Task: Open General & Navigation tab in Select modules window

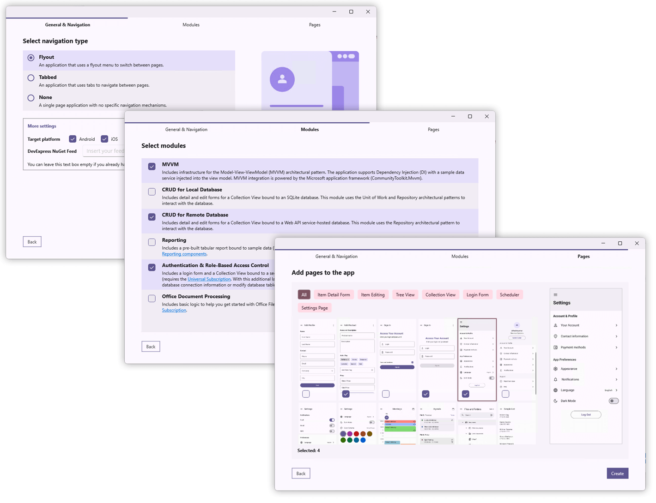Action: pos(186,130)
